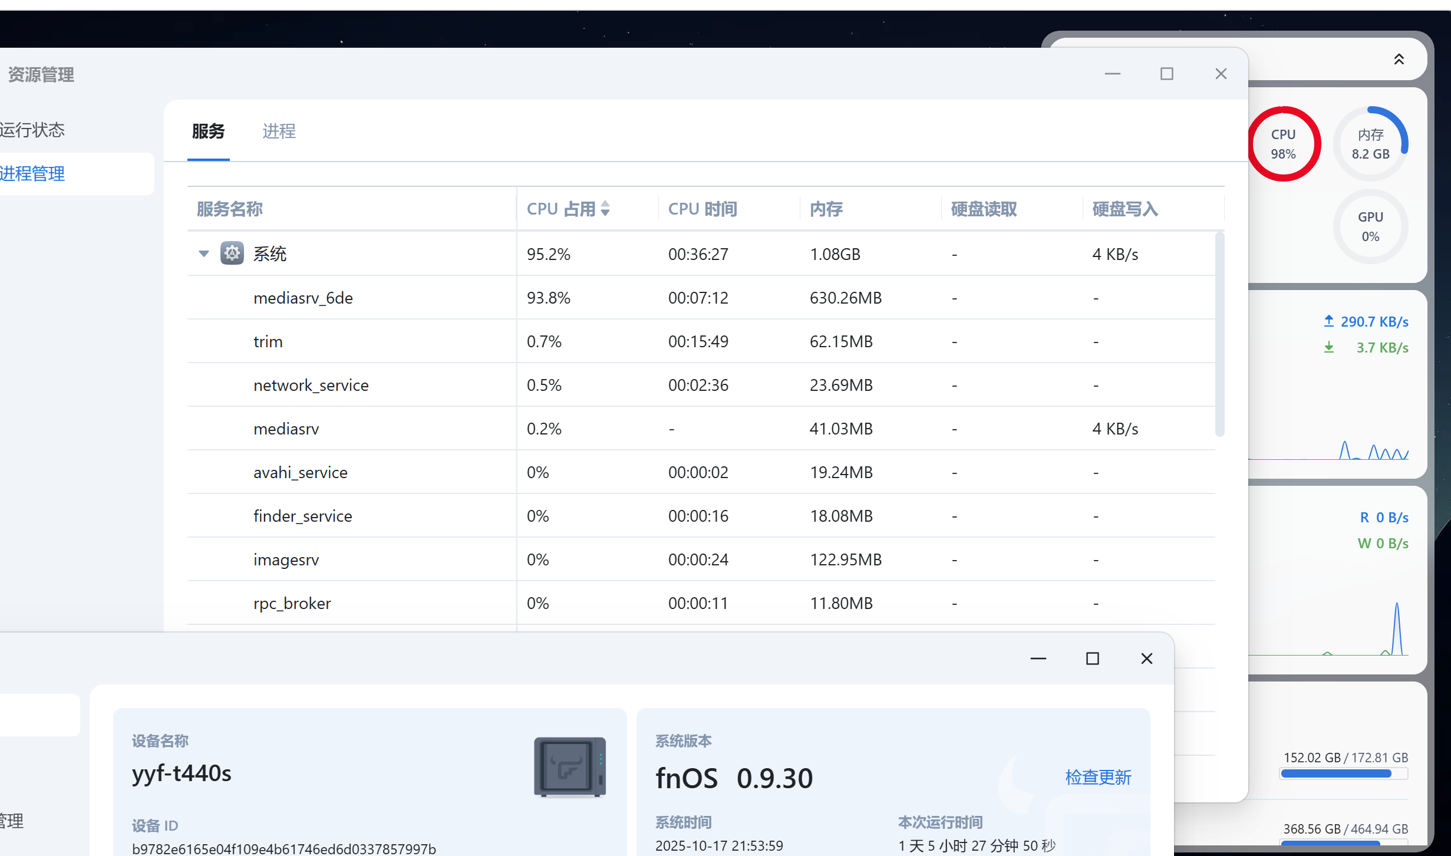Image resolution: width=1451 pixels, height=856 pixels.
Task: Collapse widget panel with double chevron icon
Action: [x=1399, y=59]
